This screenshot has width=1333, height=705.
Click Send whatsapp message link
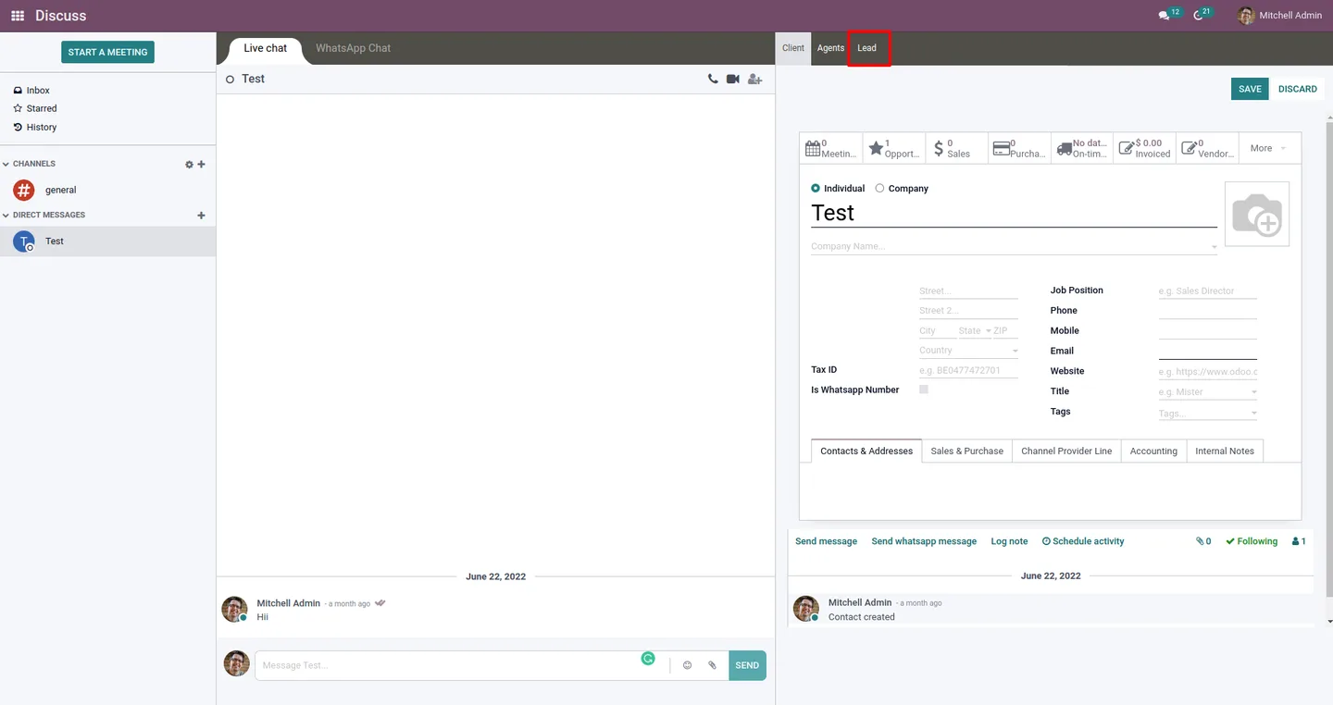[924, 541]
